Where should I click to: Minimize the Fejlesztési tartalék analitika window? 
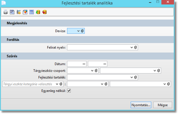(150, 2)
